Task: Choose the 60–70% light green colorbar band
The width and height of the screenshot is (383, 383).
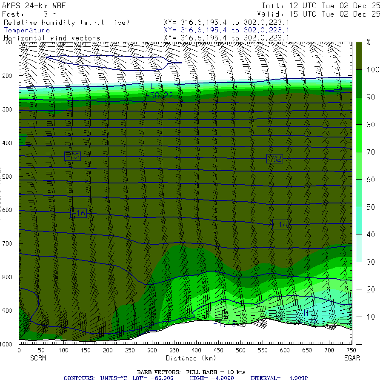Action: (359, 166)
